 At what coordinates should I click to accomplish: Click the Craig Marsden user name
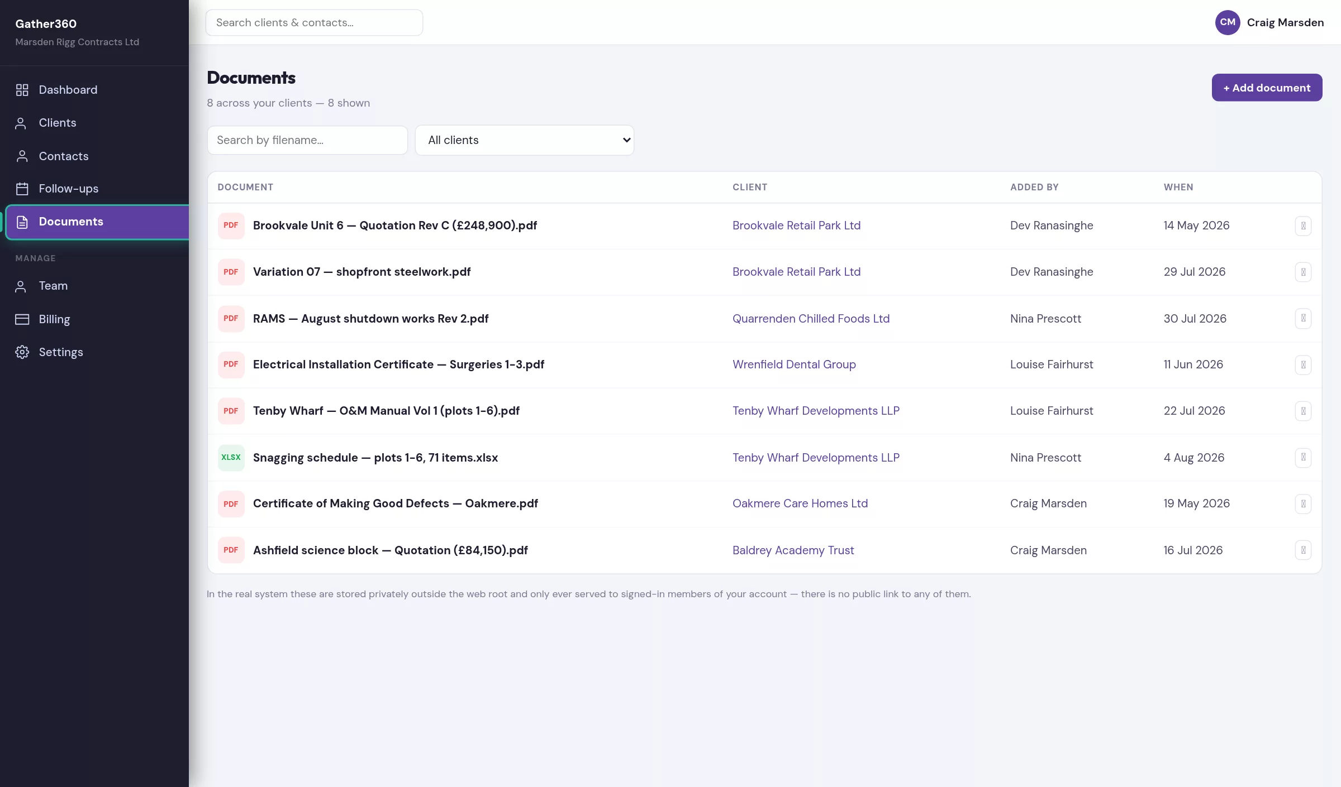click(x=1285, y=23)
